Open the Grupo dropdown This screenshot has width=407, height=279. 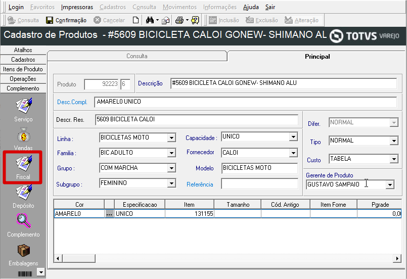pyautogui.click(x=171, y=168)
